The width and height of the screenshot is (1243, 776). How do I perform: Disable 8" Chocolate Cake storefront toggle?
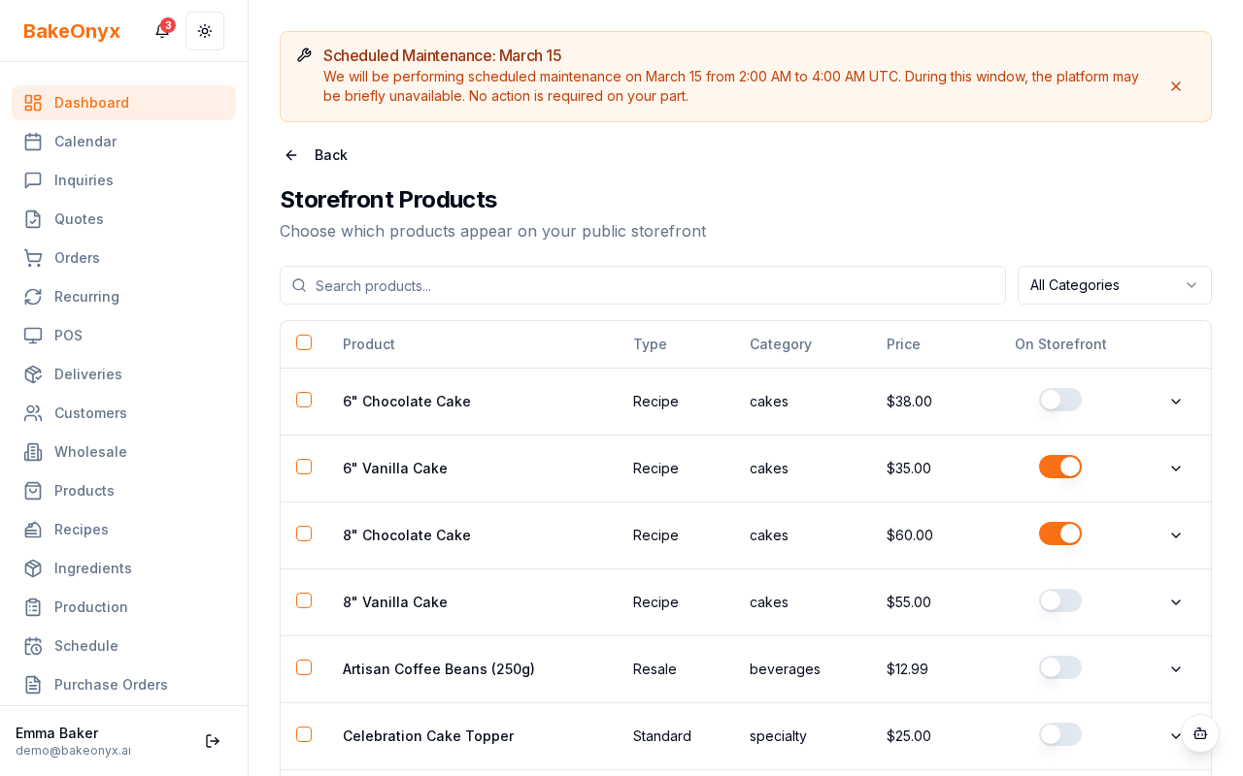point(1060,533)
